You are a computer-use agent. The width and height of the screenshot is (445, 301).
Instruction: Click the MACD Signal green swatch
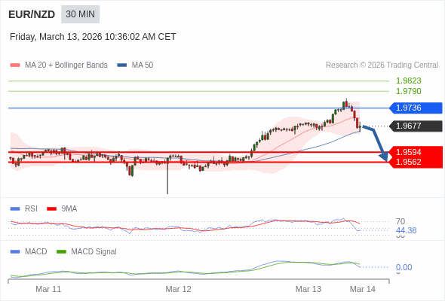click(61, 252)
